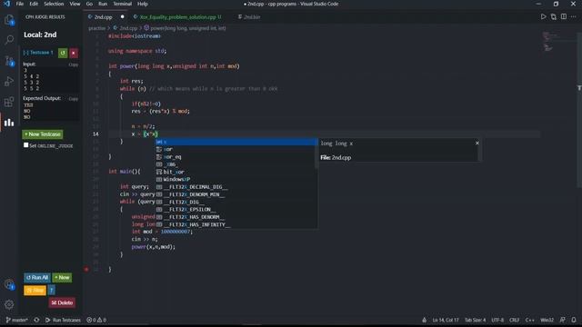Open the Search view in activity bar
The image size is (582, 327).
coord(9,40)
